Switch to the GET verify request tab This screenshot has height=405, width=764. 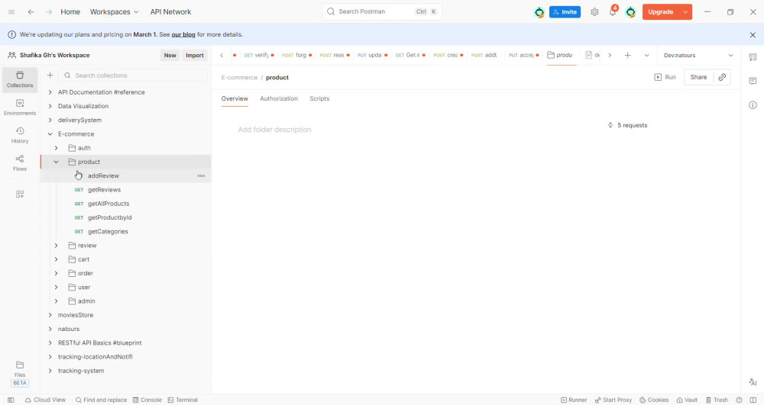[259, 56]
